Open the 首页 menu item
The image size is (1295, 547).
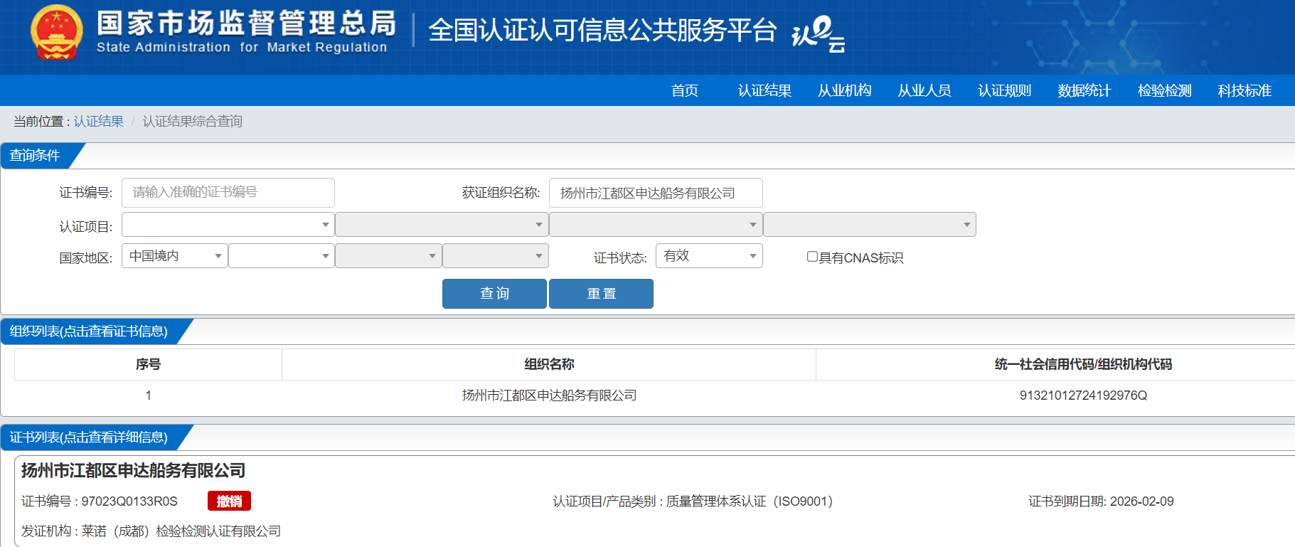685,90
